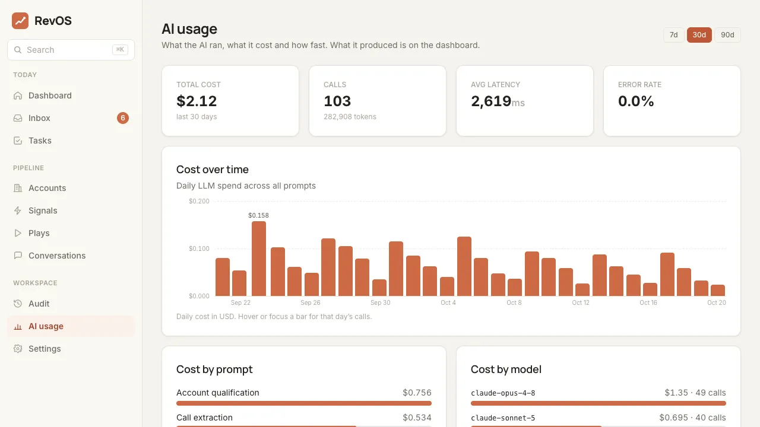The height and width of the screenshot is (427, 760).
Task: Click the Inbox unread badge showing 6
Action: (x=123, y=118)
